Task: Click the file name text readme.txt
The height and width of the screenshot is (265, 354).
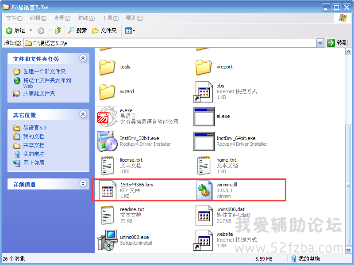Action: tap(132, 209)
